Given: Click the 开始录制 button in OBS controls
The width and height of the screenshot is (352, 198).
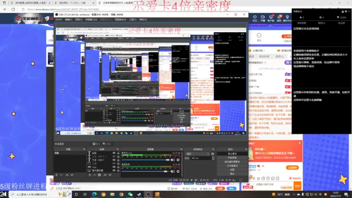Looking at the screenshot, I should pyautogui.click(x=232, y=158).
